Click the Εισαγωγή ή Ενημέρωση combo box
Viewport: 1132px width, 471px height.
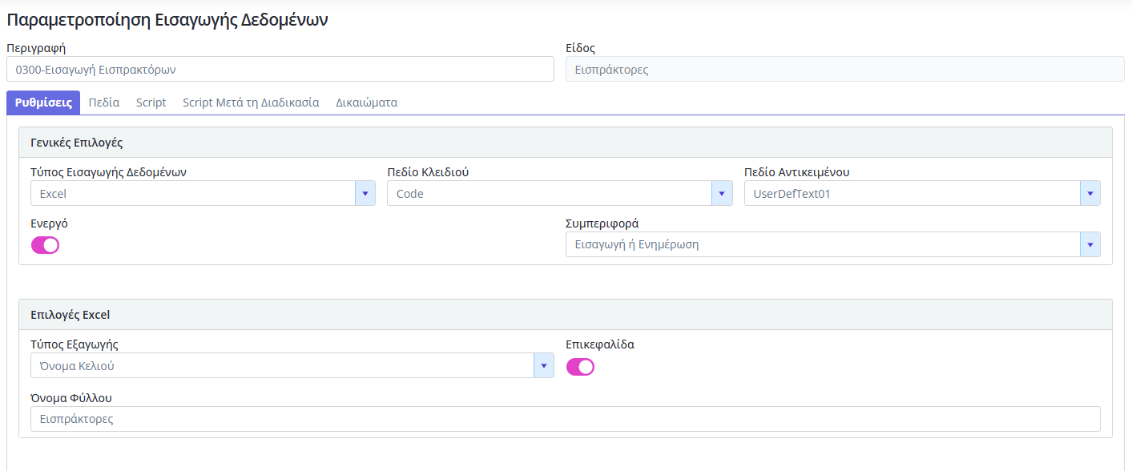[822, 244]
